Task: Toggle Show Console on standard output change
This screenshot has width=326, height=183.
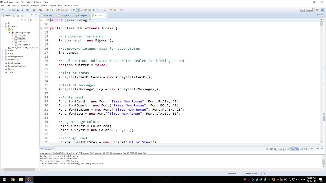Action: 292,149
